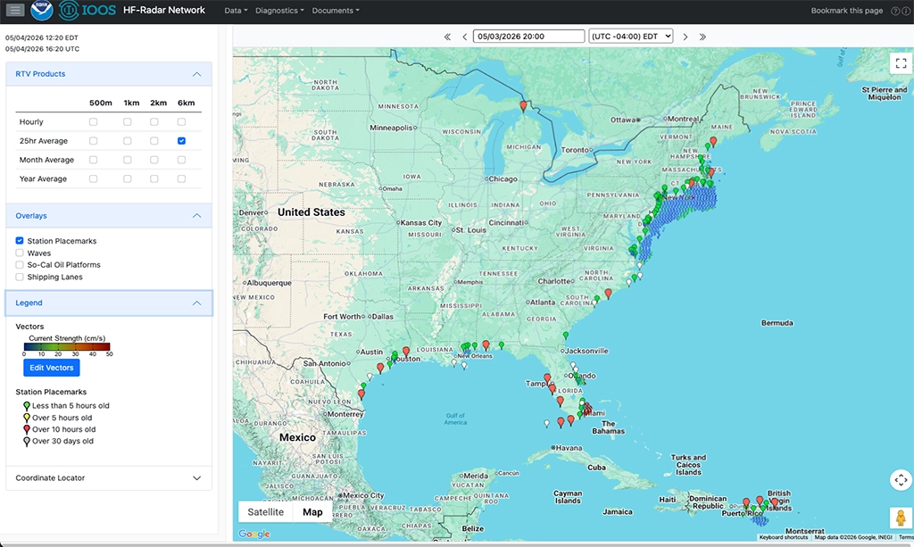Image resolution: width=914 pixels, height=547 pixels.
Task: Collapse the RTV Products panel
Action: [109, 74]
